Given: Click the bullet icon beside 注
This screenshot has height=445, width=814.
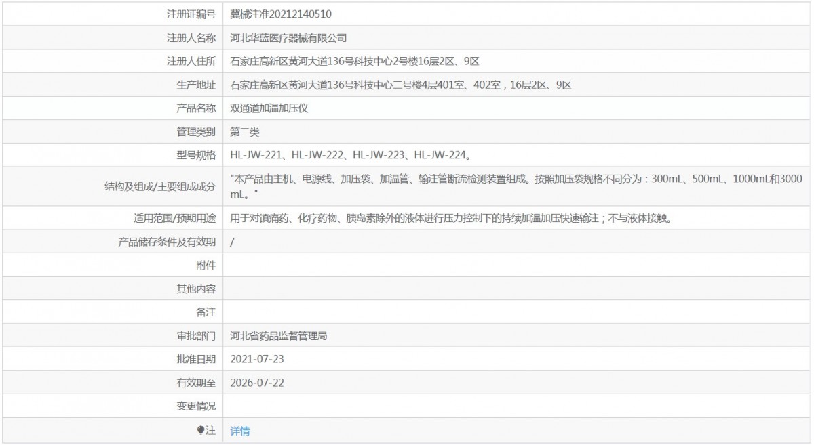Looking at the screenshot, I should tap(201, 430).
